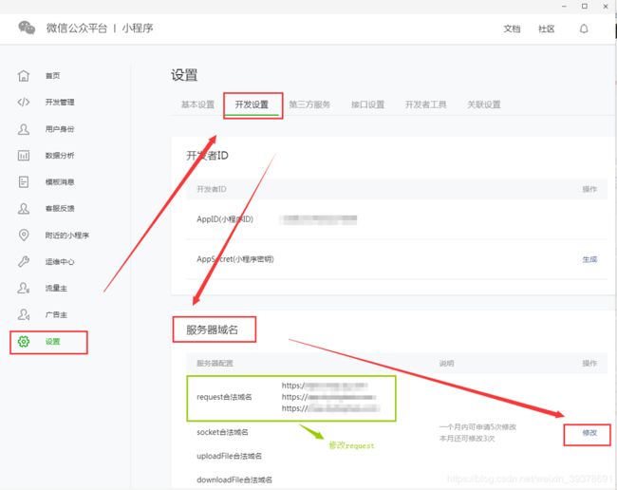Open the notification bell icon

(584, 28)
